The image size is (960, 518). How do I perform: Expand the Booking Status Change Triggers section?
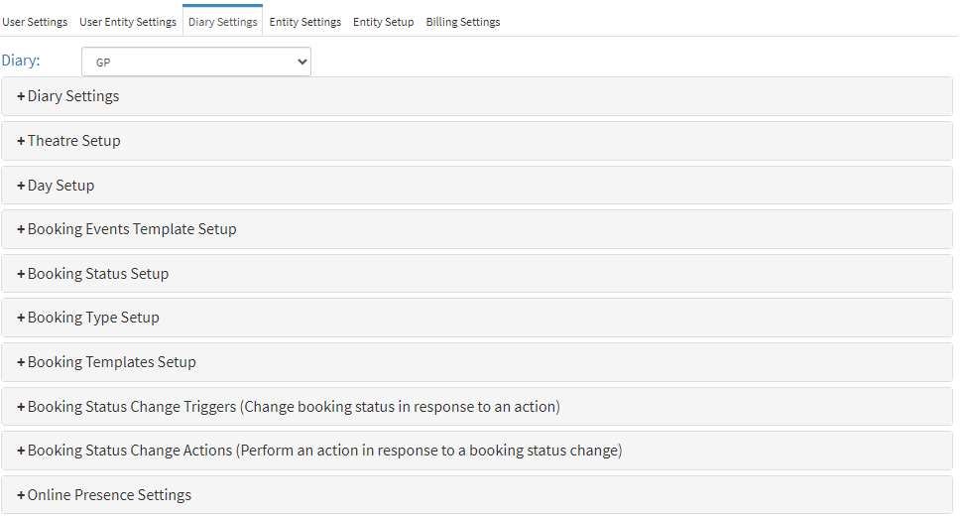[x=294, y=407]
